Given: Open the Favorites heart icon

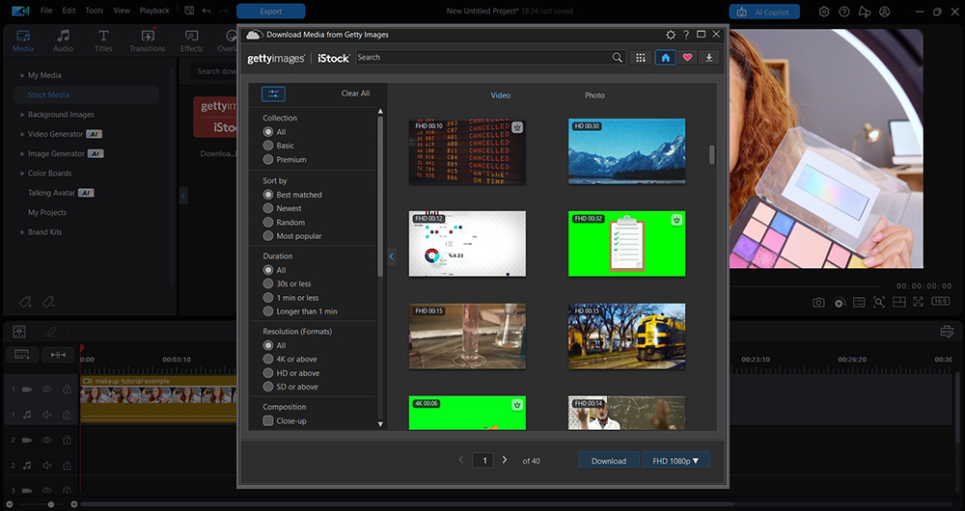Looking at the screenshot, I should click(687, 58).
